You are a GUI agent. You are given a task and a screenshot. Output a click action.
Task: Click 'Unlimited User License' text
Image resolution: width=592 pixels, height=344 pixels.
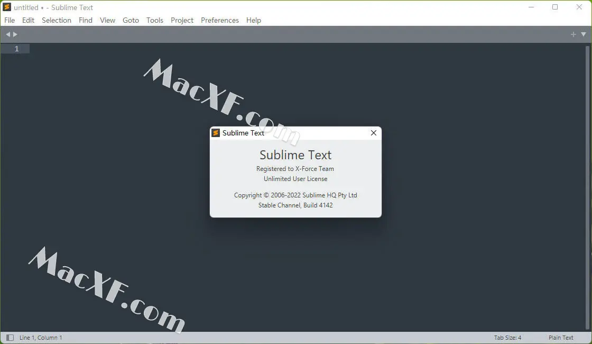click(x=295, y=179)
